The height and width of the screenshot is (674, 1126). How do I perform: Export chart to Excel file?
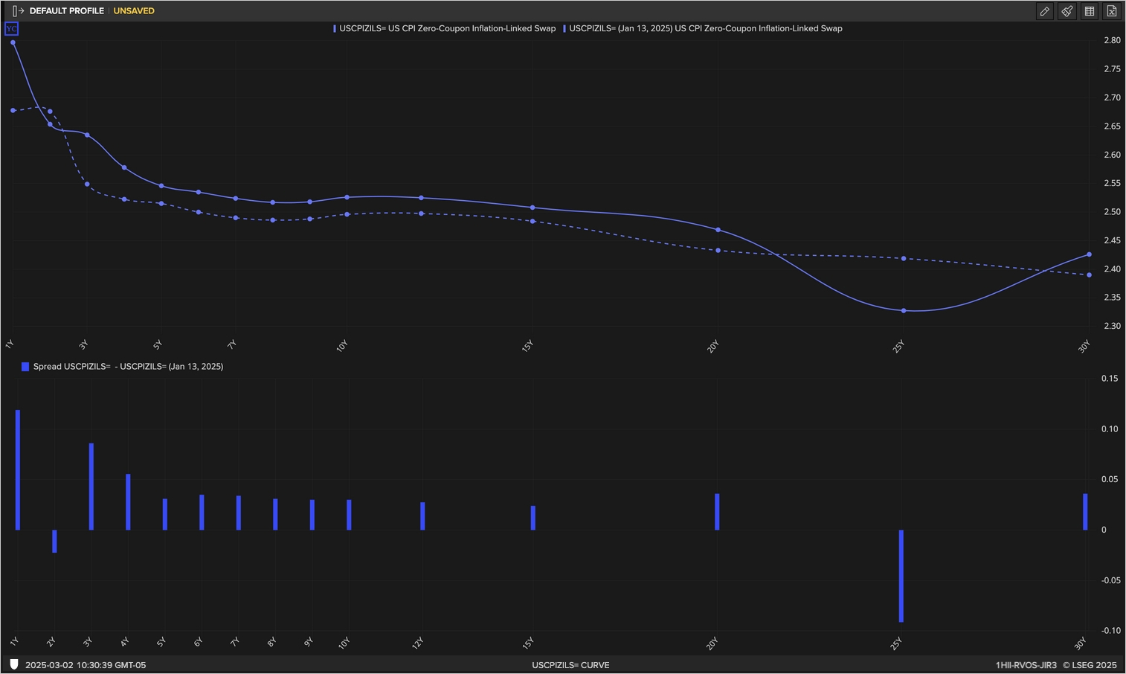[x=1112, y=11]
